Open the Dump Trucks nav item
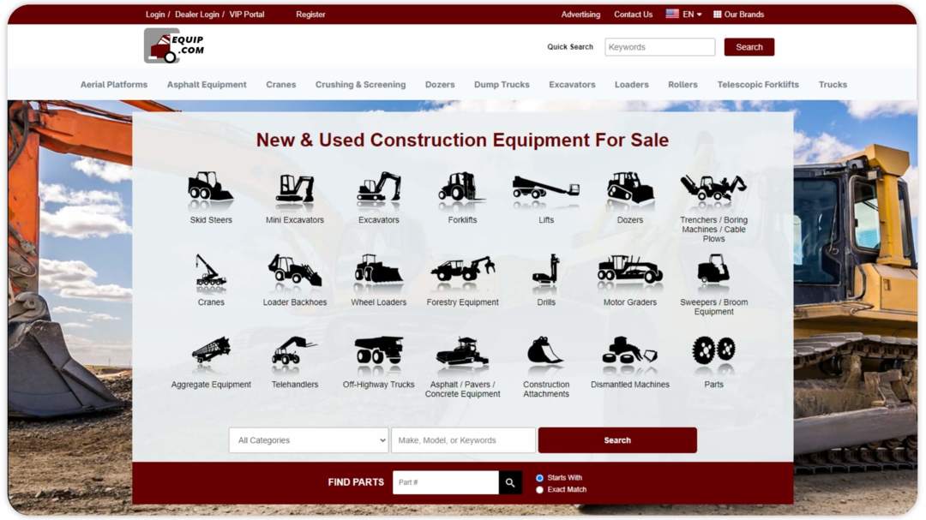Viewport: 926px width, 520px height. coord(502,85)
